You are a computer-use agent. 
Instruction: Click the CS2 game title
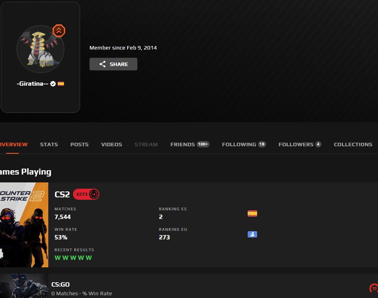(x=62, y=194)
